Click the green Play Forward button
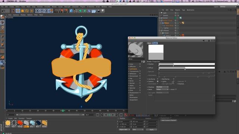 click(x=109, y=115)
